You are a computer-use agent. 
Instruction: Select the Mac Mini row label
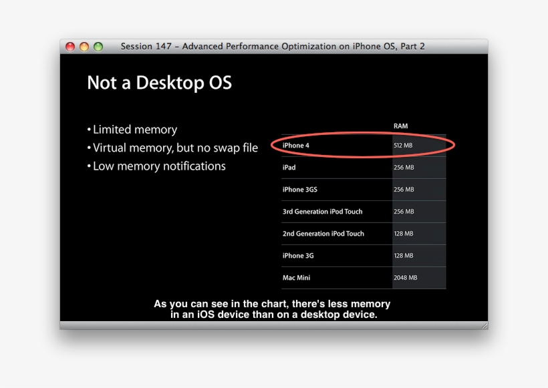pyautogui.click(x=296, y=278)
